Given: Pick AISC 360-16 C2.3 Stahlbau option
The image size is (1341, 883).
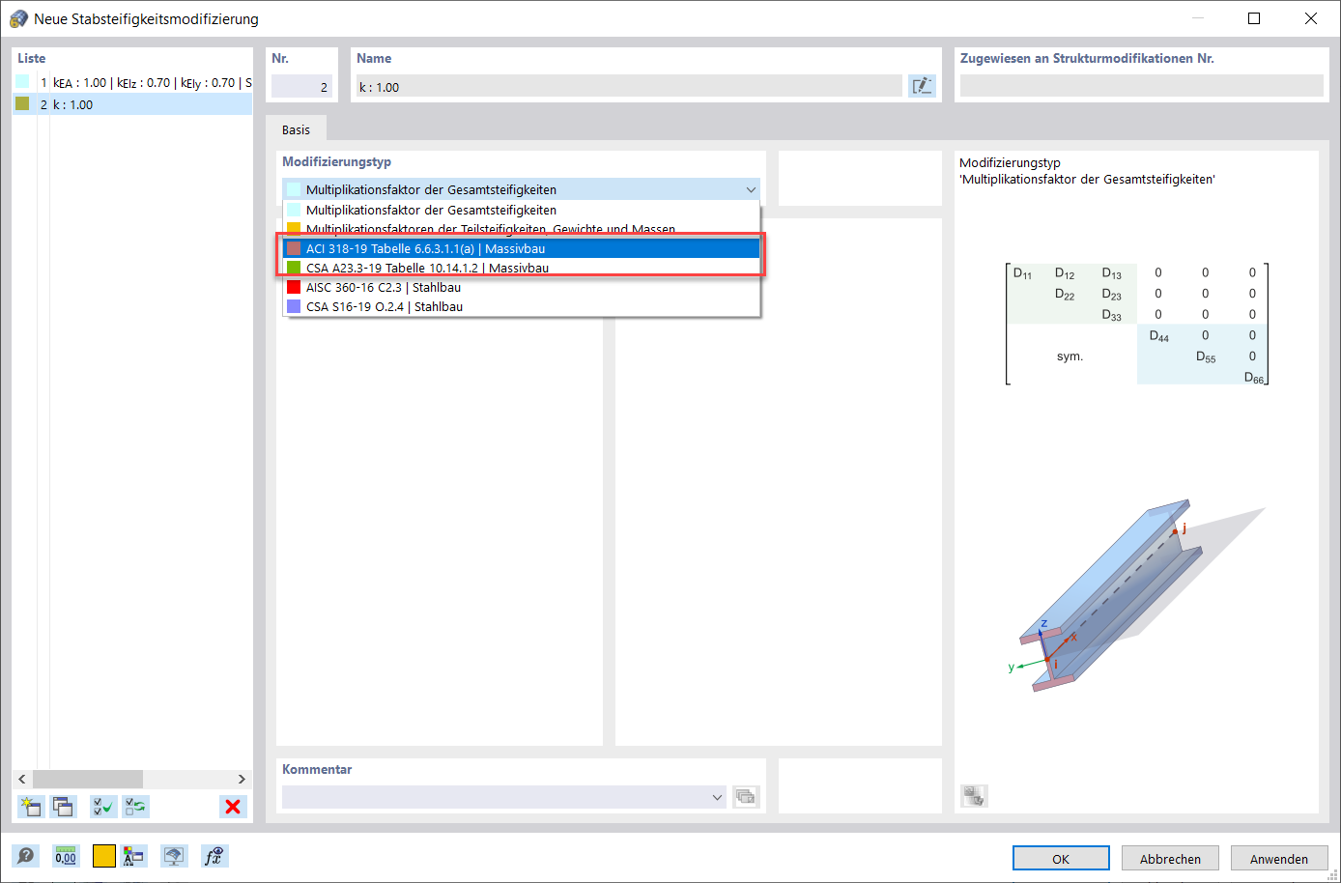Looking at the screenshot, I should coord(522,287).
